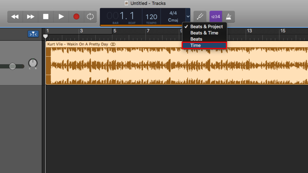Toggle the 1234 Count-in button
Screen dimensions: 308x173
pos(216,17)
